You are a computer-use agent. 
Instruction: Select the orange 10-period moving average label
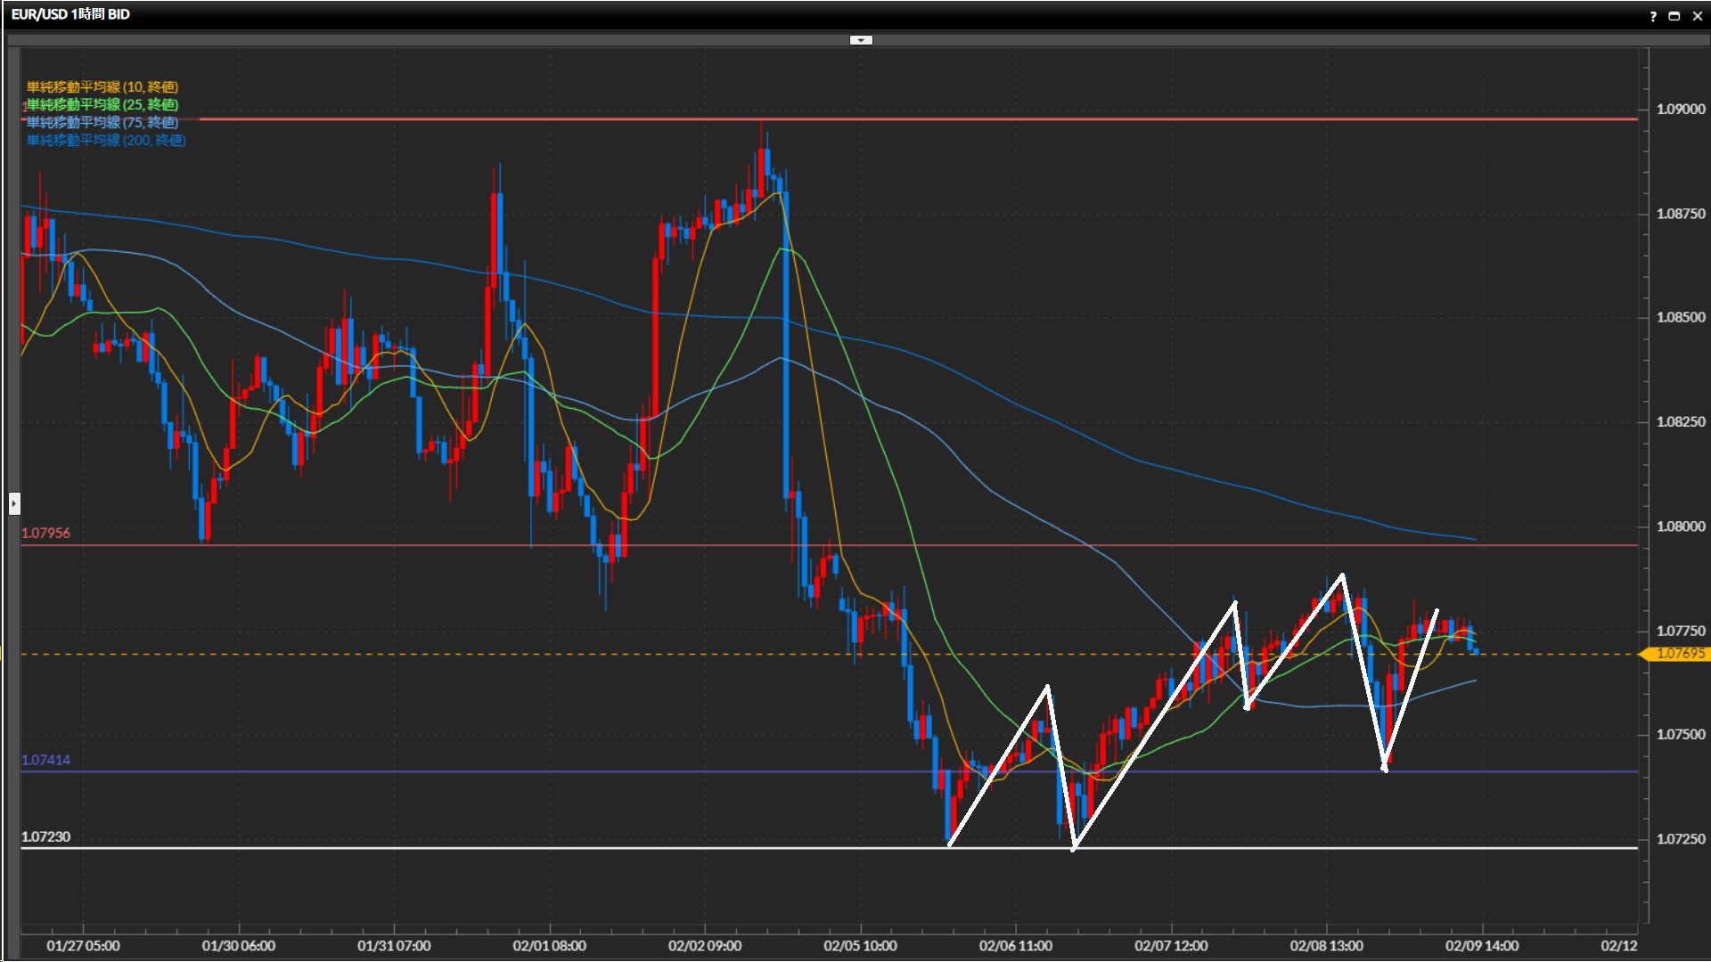(102, 87)
